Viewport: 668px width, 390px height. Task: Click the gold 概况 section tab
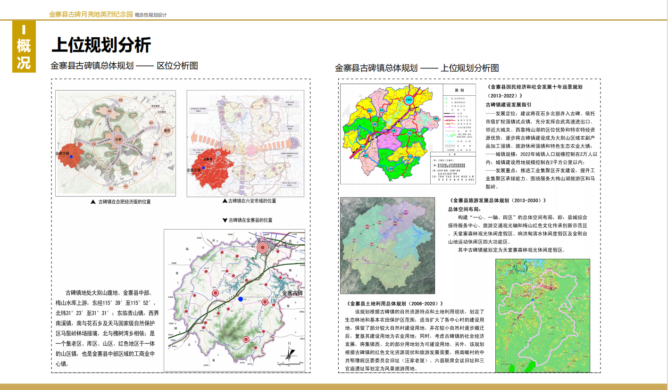pyautogui.click(x=24, y=47)
